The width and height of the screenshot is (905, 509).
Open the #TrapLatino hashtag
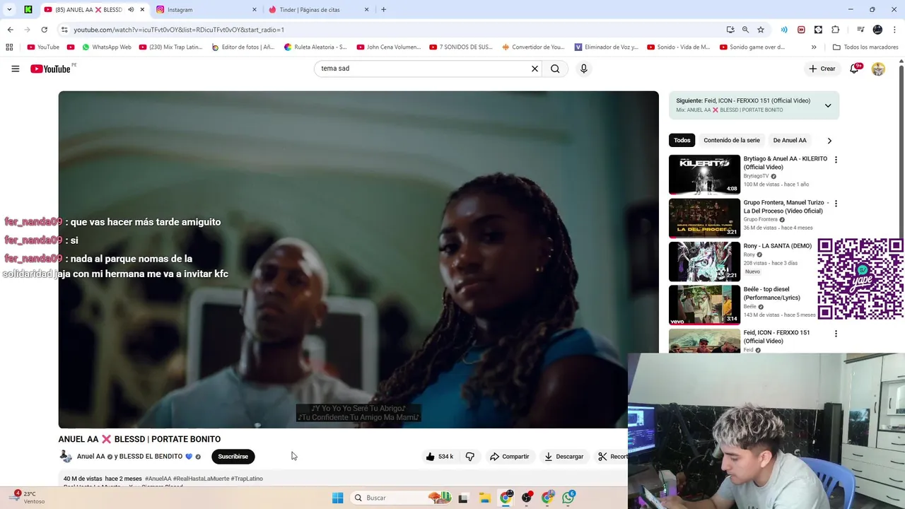[x=247, y=479]
